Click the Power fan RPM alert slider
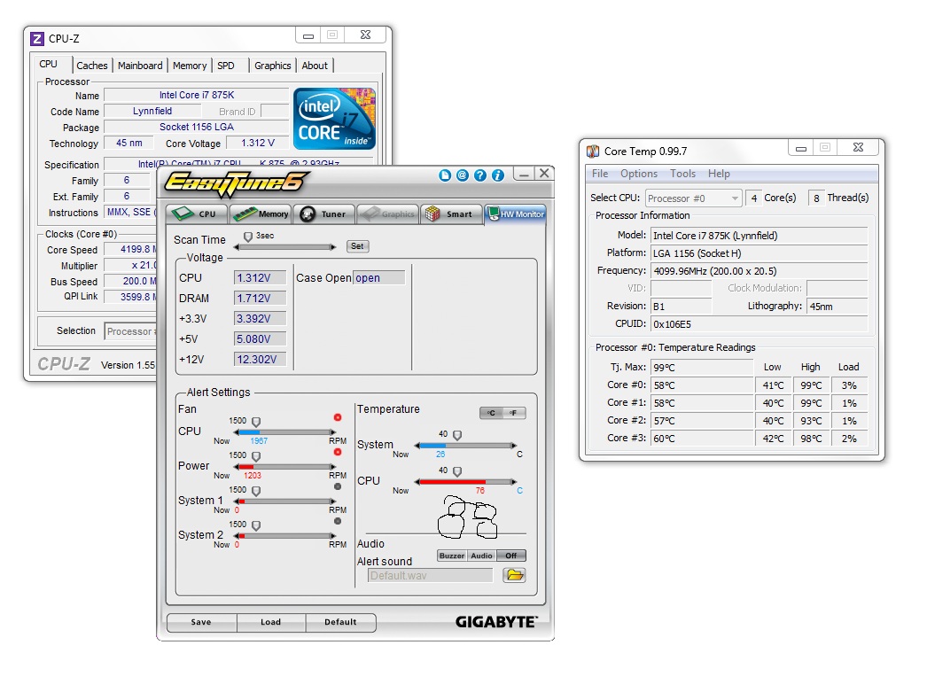The image size is (927, 684). [x=285, y=467]
